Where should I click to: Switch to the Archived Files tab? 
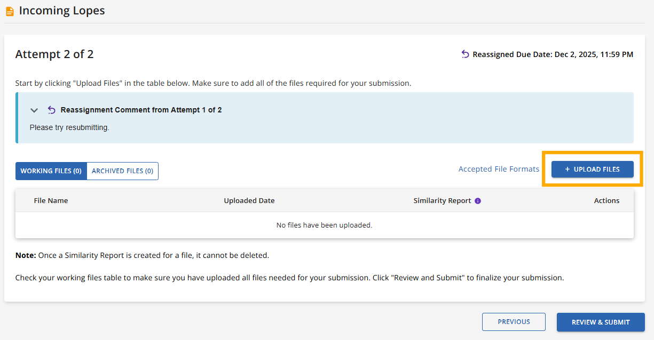122,171
